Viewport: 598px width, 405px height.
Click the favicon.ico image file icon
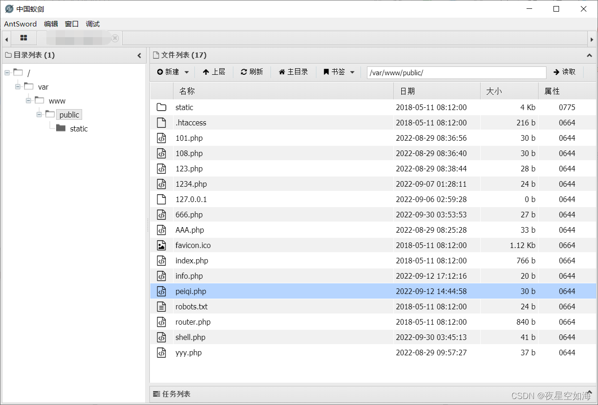point(161,245)
